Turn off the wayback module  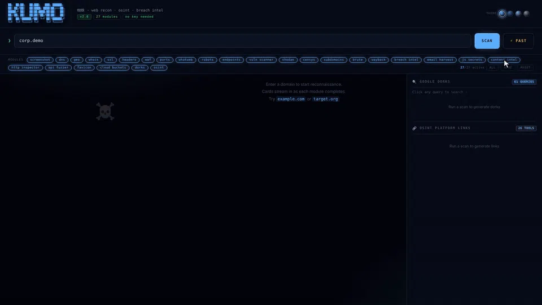(378, 60)
